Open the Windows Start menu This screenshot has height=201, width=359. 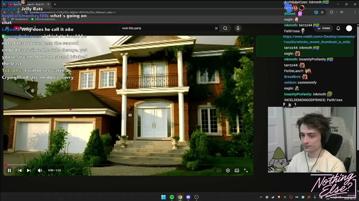(x=164, y=197)
